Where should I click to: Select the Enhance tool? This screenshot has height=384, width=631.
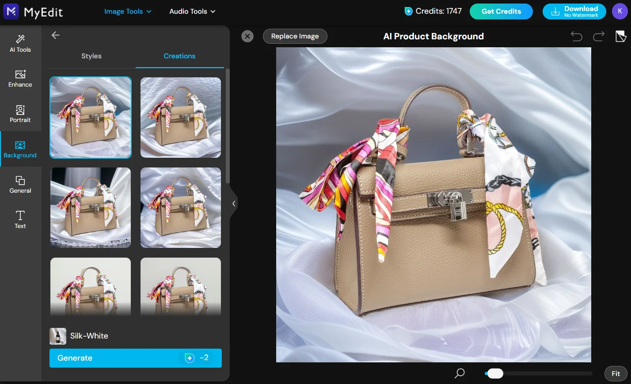[x=20, y=78]
